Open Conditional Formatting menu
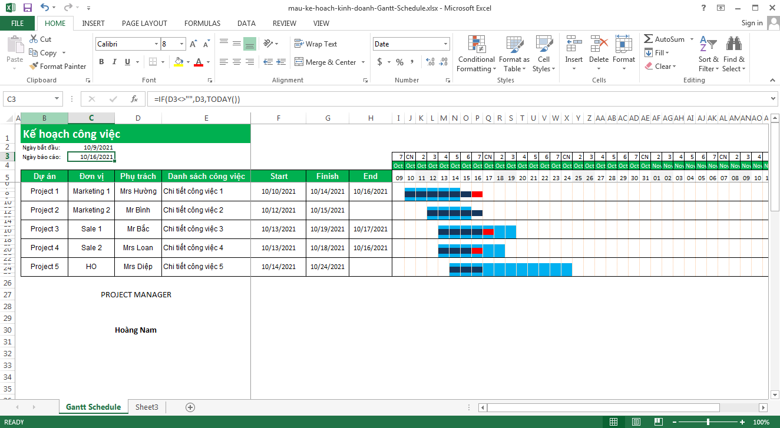This screenshot has height=428, width=780. [x=476, y=54]
